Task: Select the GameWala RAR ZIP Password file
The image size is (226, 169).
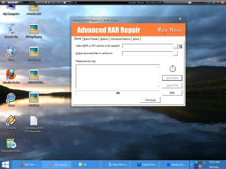Action: point(34,124)
